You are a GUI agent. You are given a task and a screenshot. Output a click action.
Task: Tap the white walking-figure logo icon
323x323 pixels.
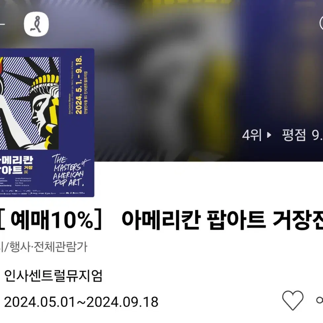pyautogui.click(x=36, y=24)
